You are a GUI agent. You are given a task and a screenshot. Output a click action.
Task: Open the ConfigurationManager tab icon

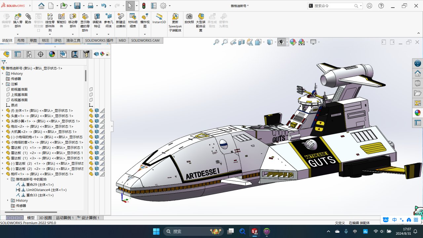click(x=29, y=55)
